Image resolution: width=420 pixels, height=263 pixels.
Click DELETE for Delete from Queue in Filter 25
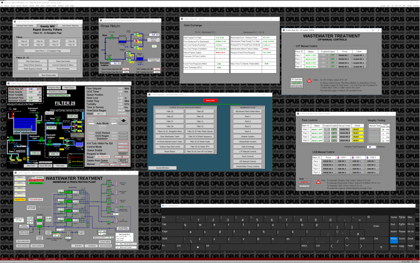tap(123, 160)
